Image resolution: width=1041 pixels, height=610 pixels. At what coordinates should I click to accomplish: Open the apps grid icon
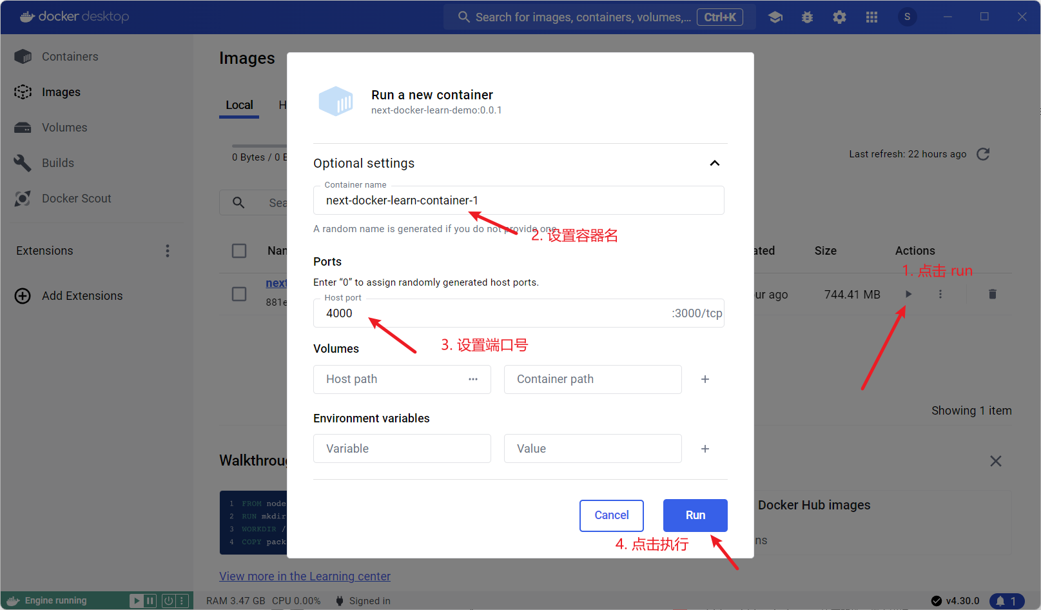pos(871,17)
